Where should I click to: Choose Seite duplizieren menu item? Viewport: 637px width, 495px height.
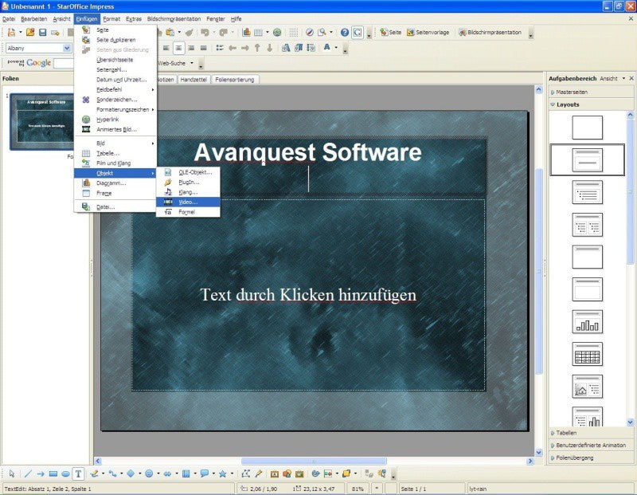[115, 40]
